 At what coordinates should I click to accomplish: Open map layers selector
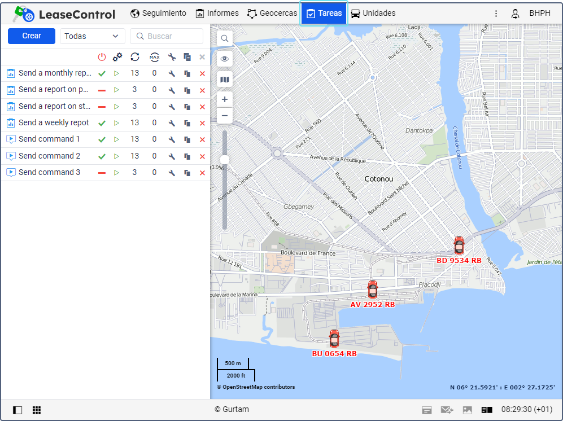[225, 80]
